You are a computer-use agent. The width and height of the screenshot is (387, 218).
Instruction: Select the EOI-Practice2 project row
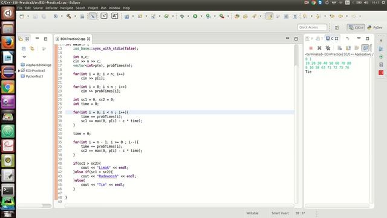click(33, 71)
